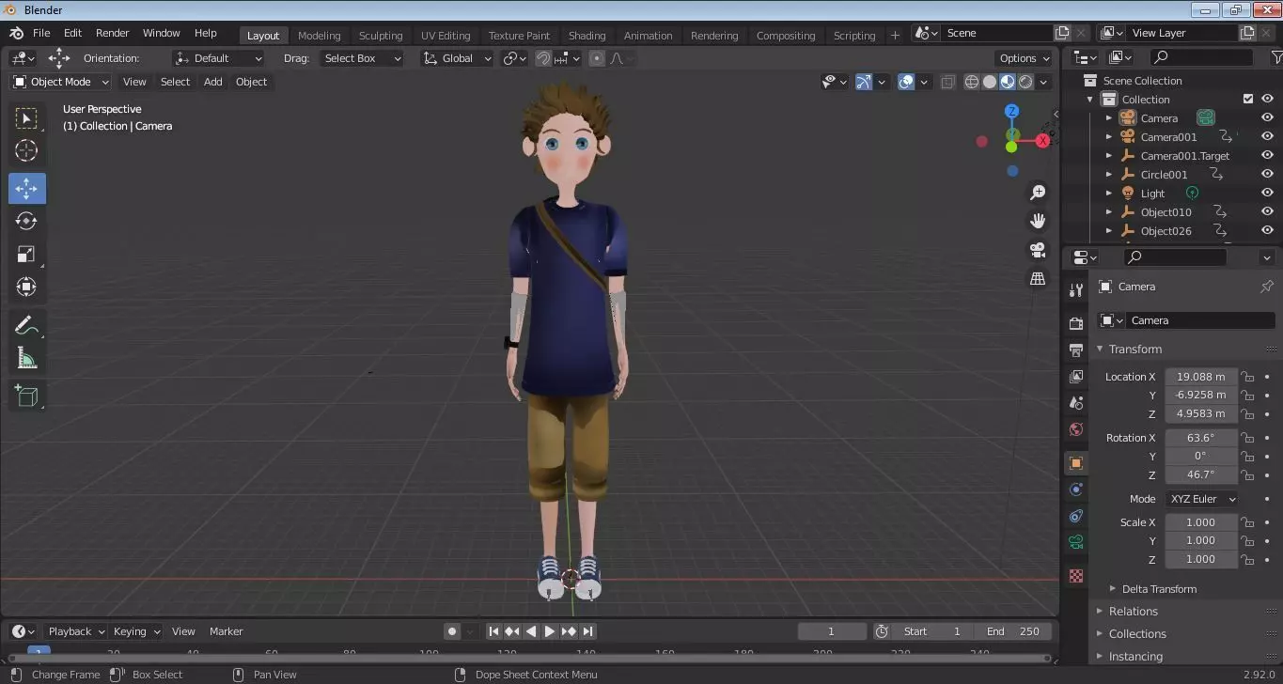The width and height of the screenshot is (1283, 684).
Task: Click the X axis on navigation gizmo
Action: point(1042,141)
